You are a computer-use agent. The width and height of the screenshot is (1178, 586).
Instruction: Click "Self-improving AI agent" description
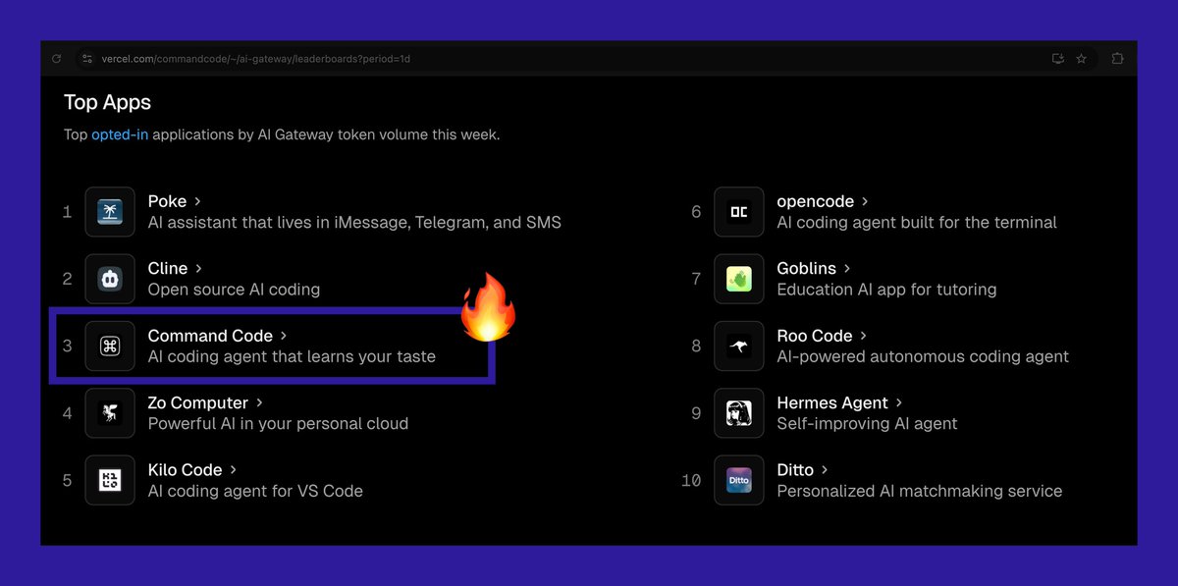point(867,424)
